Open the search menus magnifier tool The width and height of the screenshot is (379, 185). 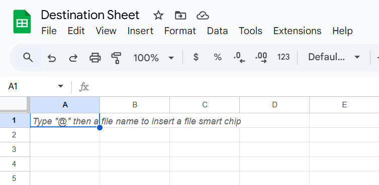tap(28, 58)
